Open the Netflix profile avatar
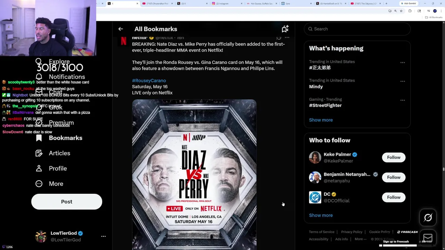This screenshot has height=250, width=445. coord(123,42)
